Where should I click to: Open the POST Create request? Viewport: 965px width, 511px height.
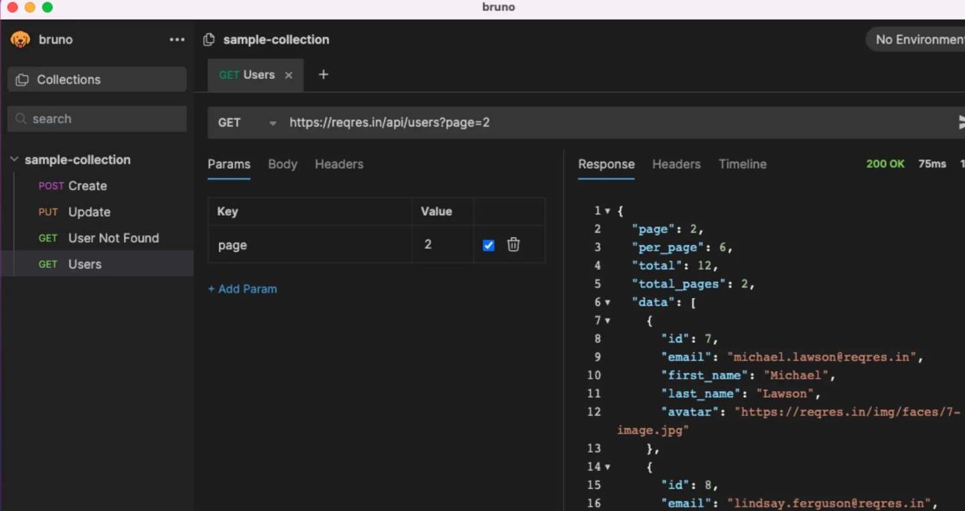(97, 186)
